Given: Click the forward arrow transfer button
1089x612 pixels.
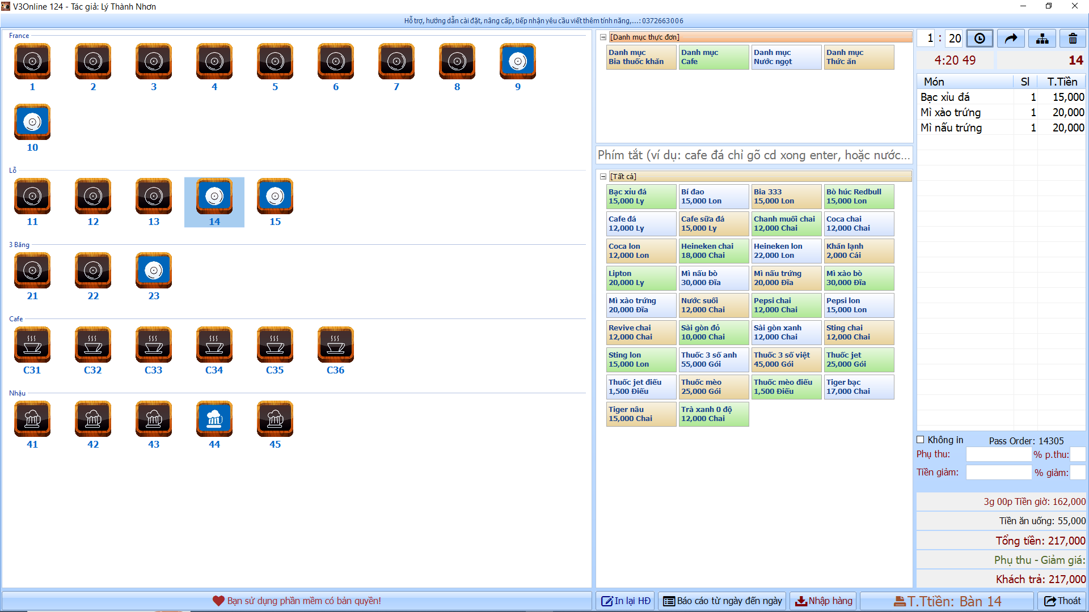Looking at the screenshot, I should point(1011,39).
